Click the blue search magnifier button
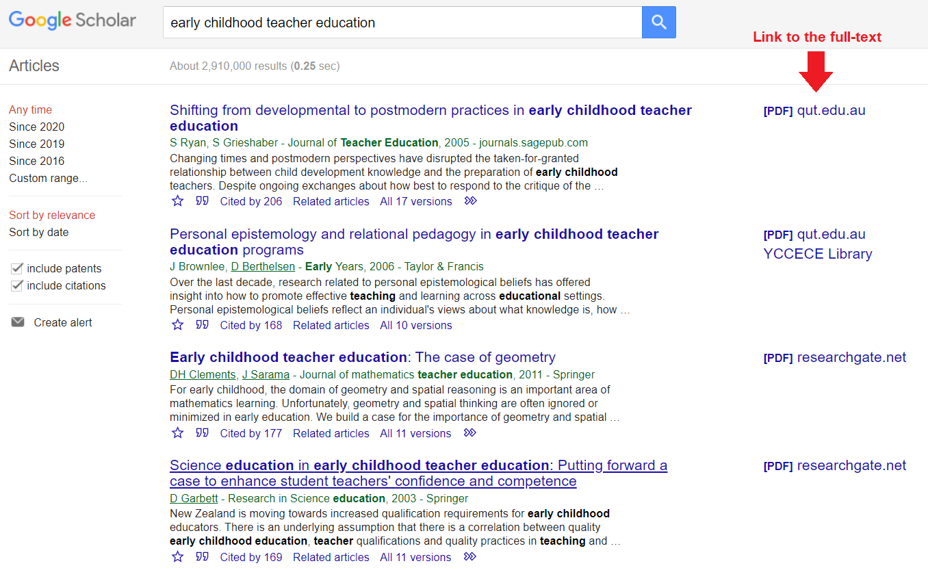The image size is (928, 570). click(658, 22)
